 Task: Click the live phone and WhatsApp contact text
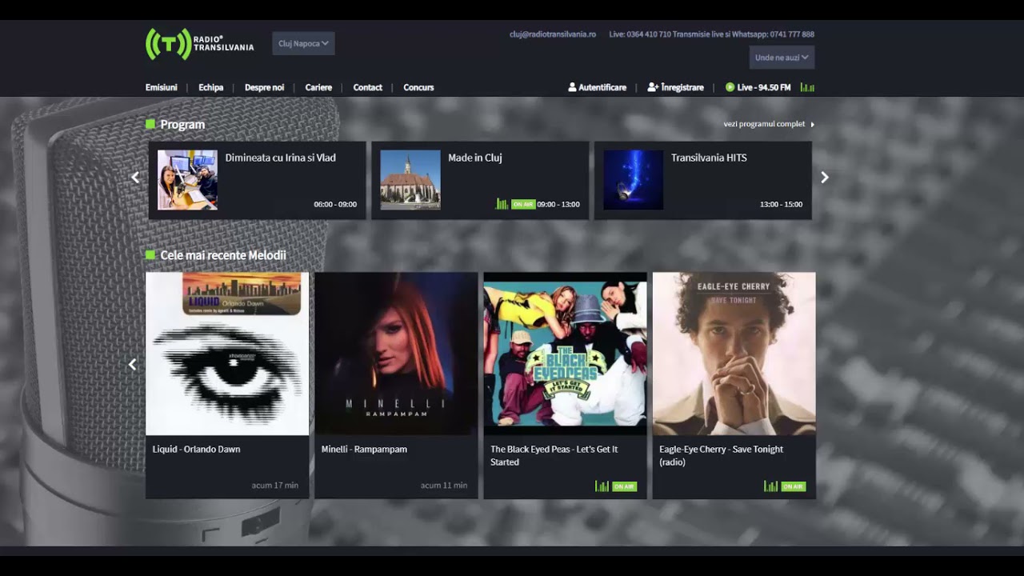712,34
